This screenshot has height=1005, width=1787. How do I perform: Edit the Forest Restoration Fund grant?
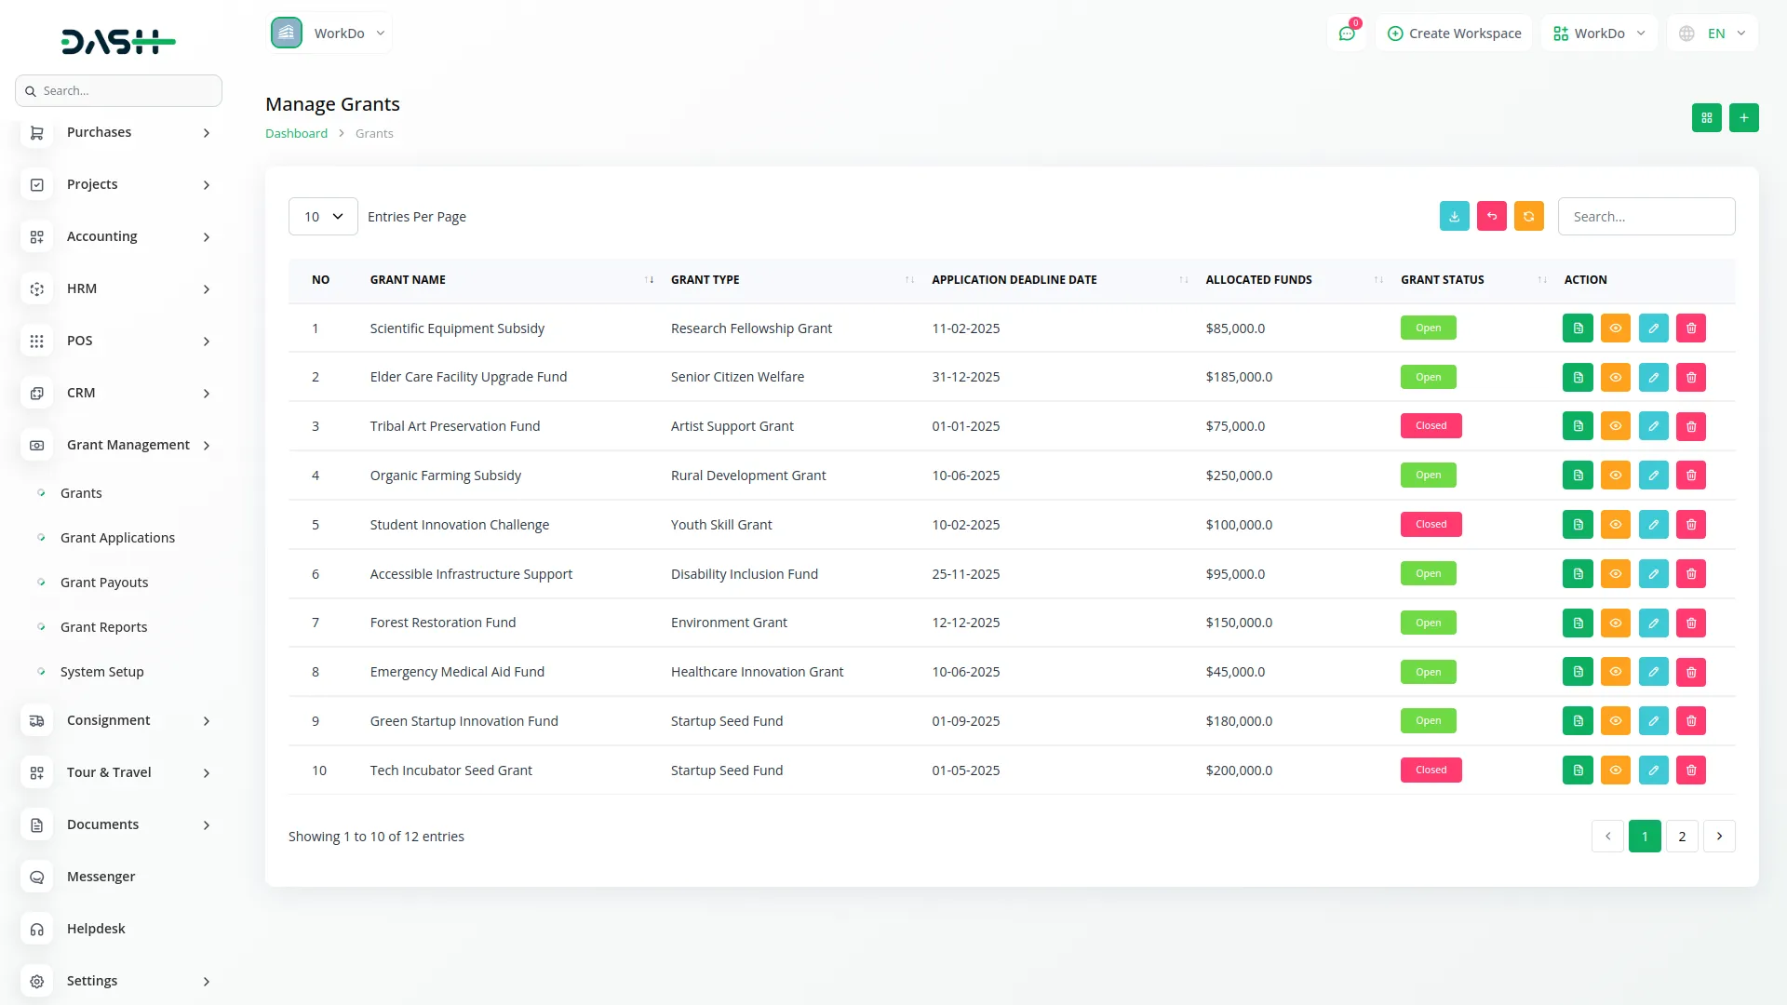[x=1653, y=623]
